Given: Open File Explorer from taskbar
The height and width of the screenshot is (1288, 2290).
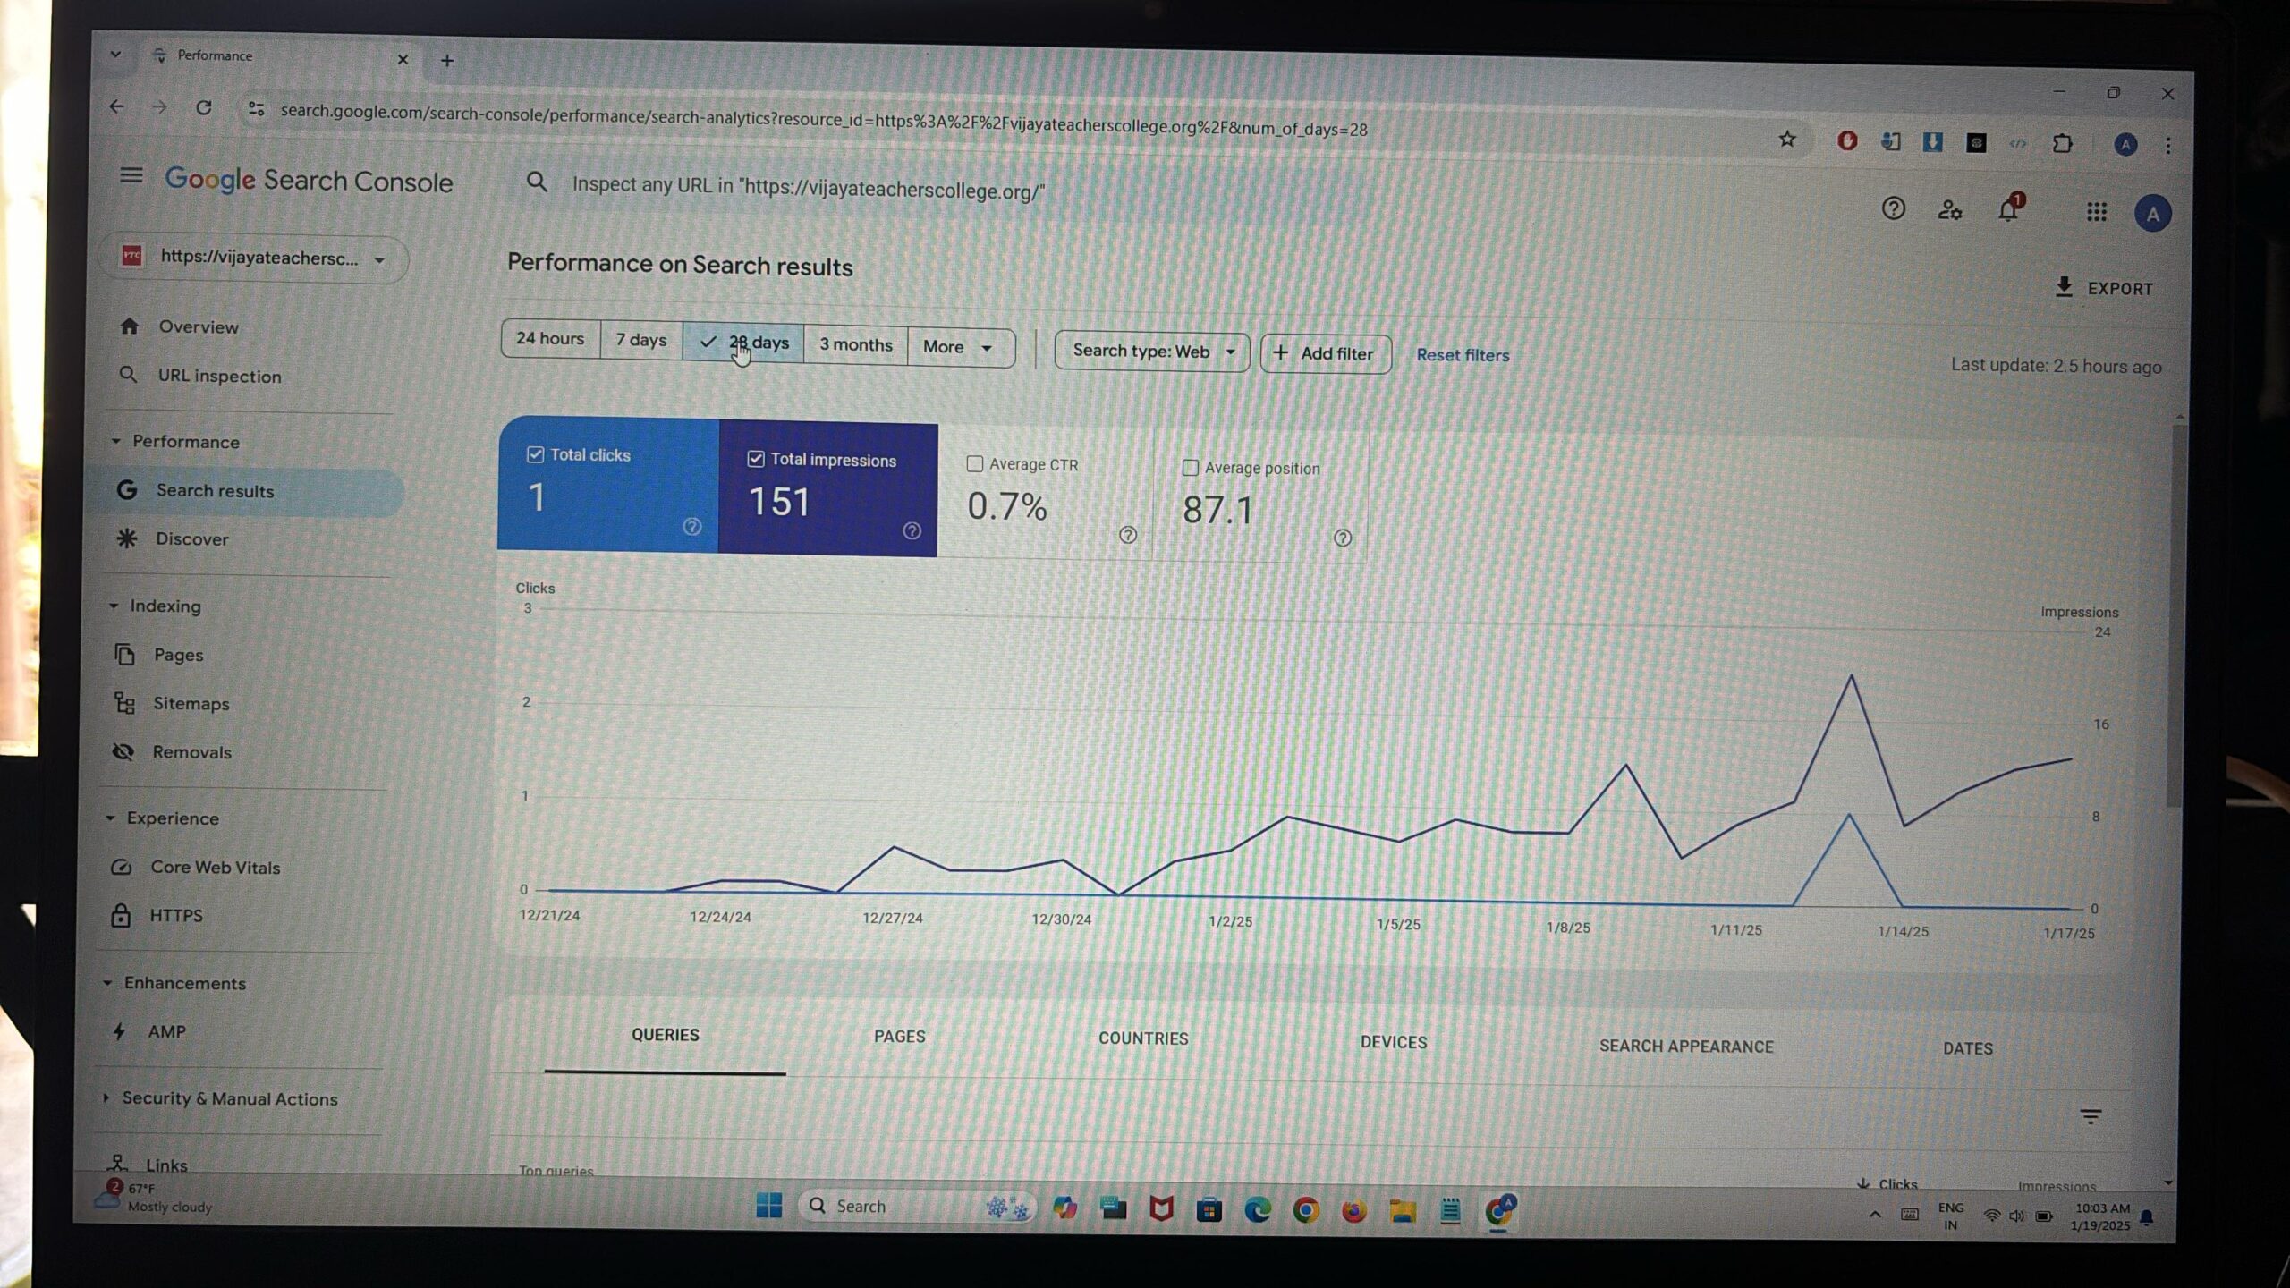Looking at the screenshot, I should click(x=1403, y=1212).
